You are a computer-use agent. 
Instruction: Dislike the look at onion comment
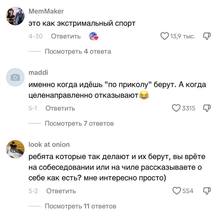point(207,191)
